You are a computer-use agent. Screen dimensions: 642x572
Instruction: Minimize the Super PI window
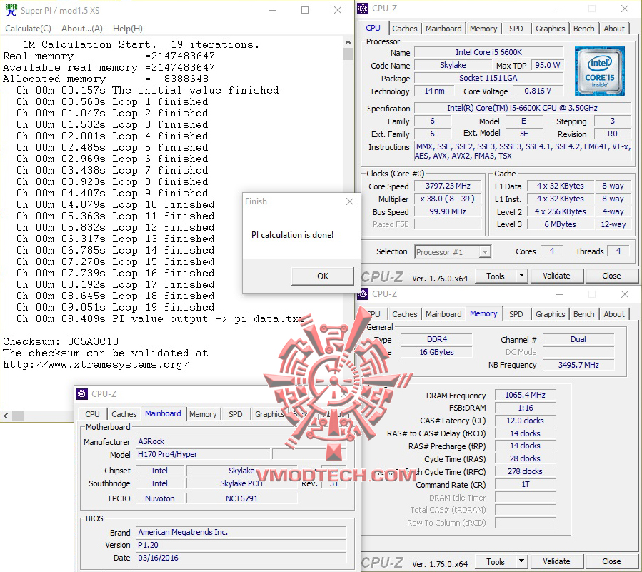tap(273, 10)
